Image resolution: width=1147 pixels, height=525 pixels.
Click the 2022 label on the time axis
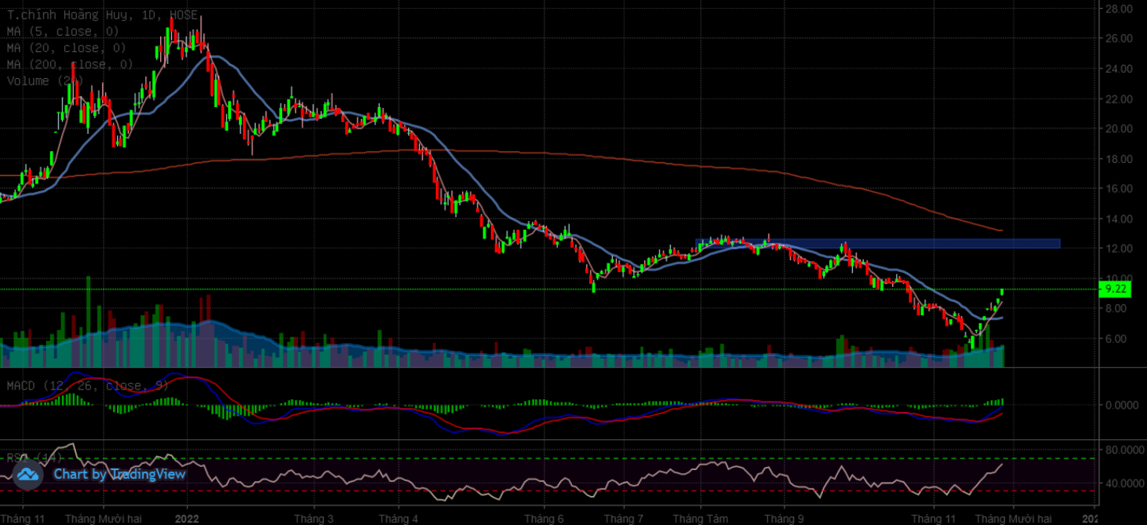187,518
